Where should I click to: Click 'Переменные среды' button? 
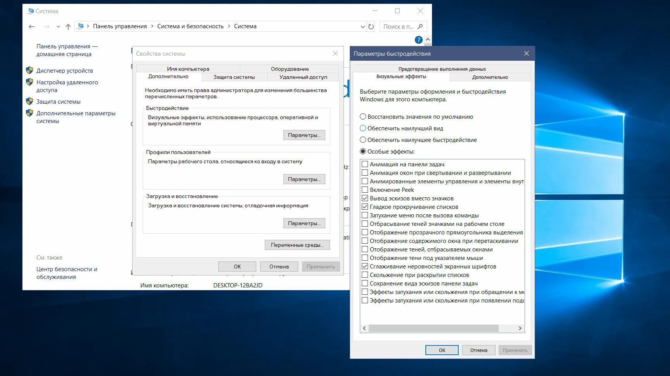coord(297,245)
